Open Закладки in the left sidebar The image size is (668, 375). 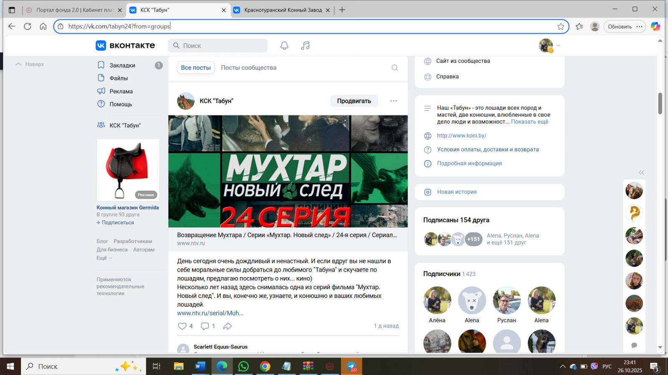coord(122,65)
